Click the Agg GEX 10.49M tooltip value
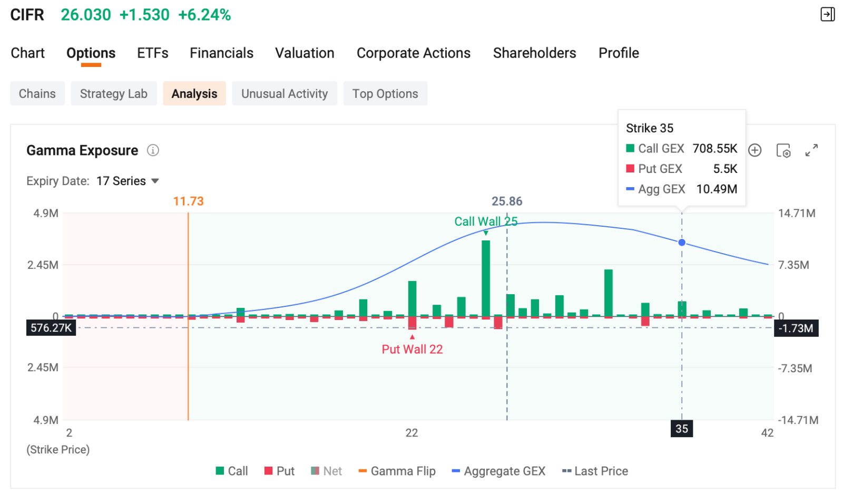Viewport: 843px width, 493px height. pyautogui.click(x=717, y=189)
